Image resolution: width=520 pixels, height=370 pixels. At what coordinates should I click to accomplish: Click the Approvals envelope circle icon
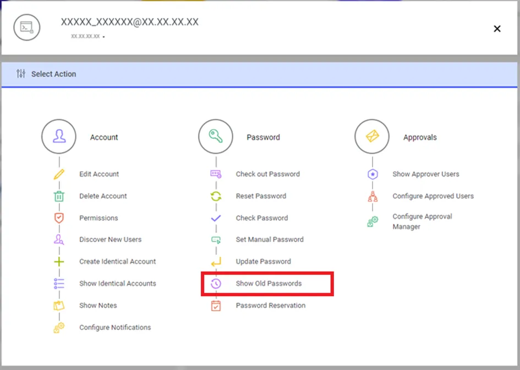[372, 136]
